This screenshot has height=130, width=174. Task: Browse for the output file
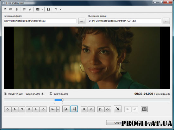pos(166,21)
